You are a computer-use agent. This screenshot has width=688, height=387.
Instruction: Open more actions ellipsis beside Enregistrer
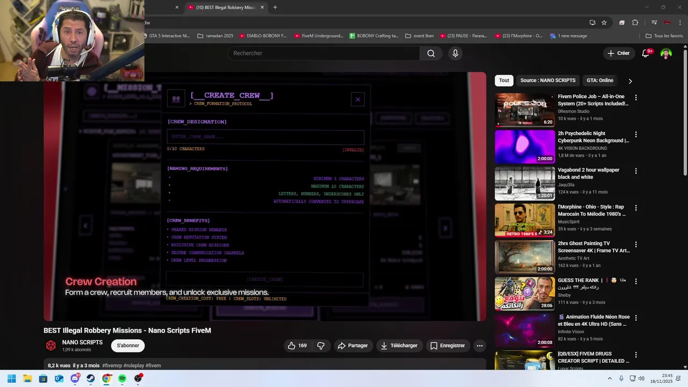coord(480,346)
